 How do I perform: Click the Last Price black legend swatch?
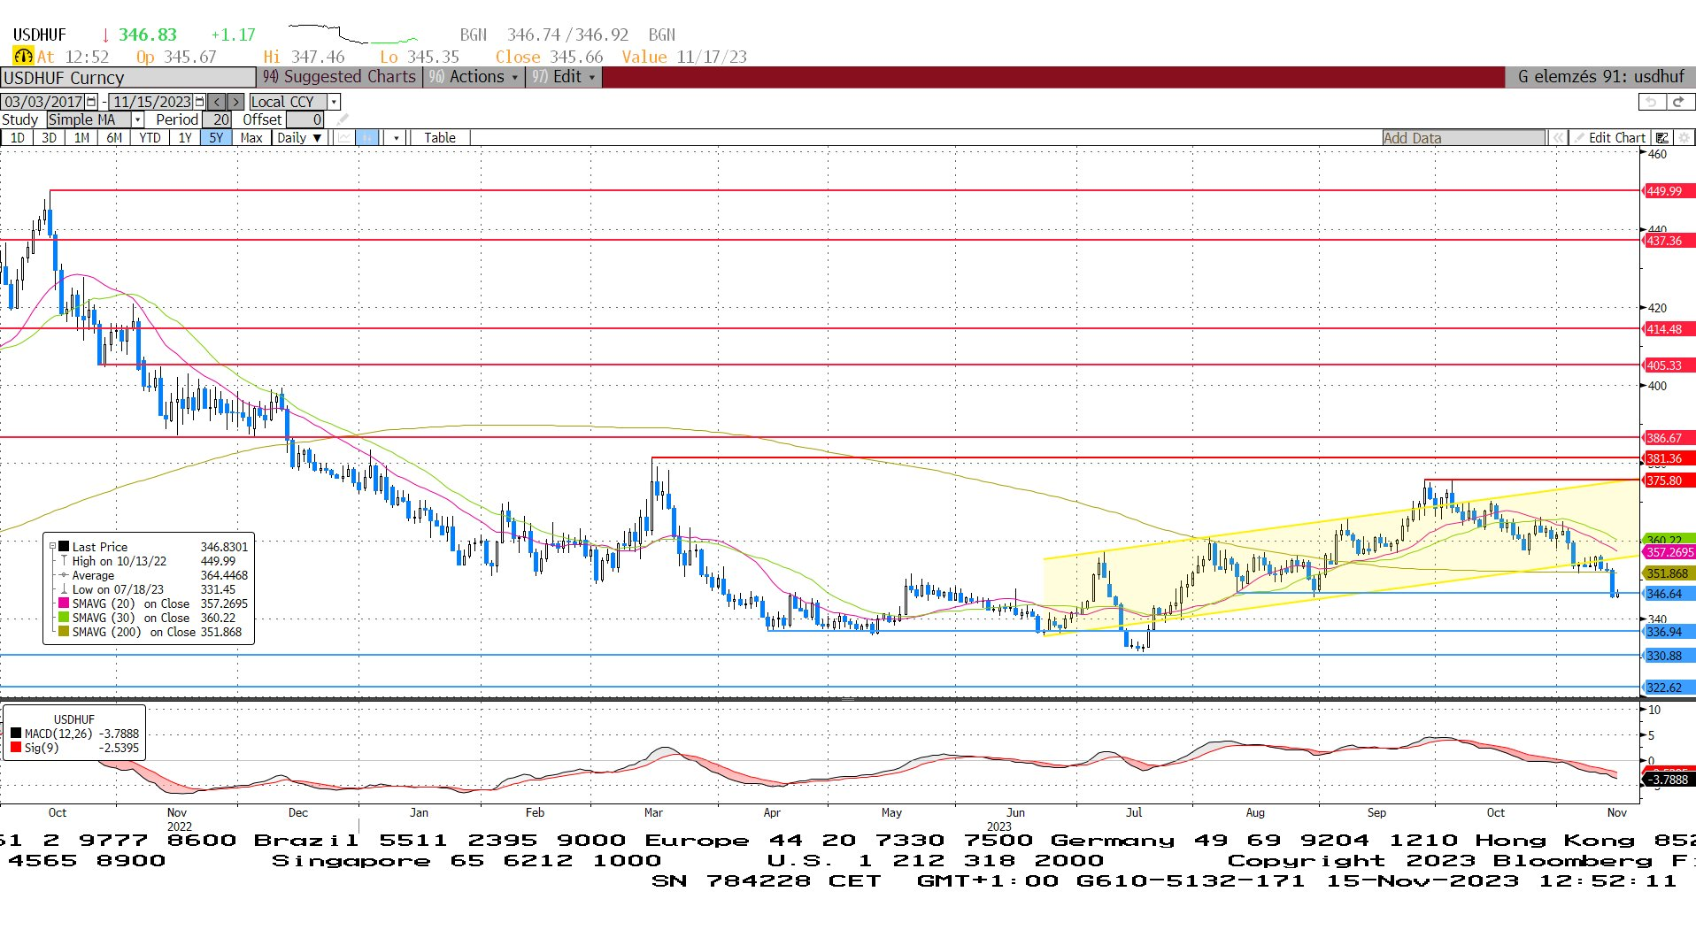pos(64,547)
